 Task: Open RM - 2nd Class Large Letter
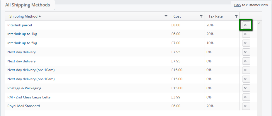pos(30,97)
